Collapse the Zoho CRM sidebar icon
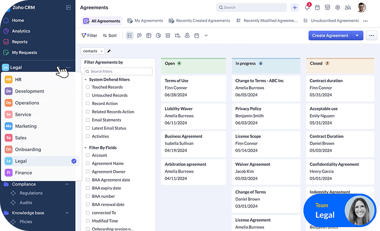 pyautogui.click(x=69, y=7)
